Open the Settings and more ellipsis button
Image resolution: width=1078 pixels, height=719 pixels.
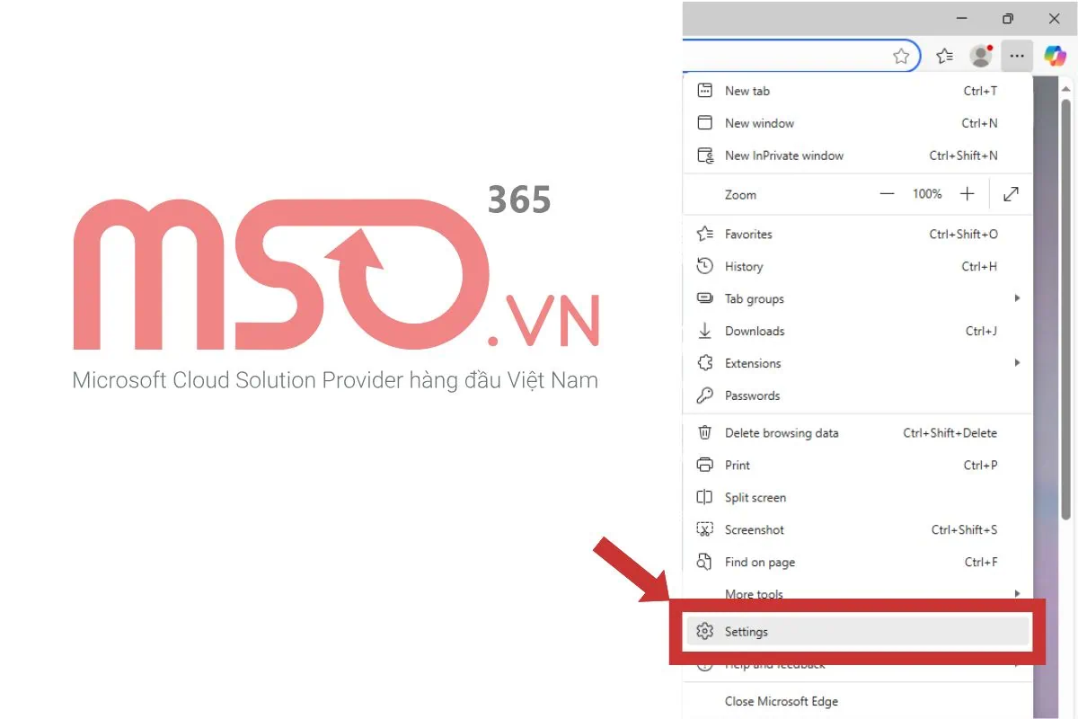(x=1016, y=56)
